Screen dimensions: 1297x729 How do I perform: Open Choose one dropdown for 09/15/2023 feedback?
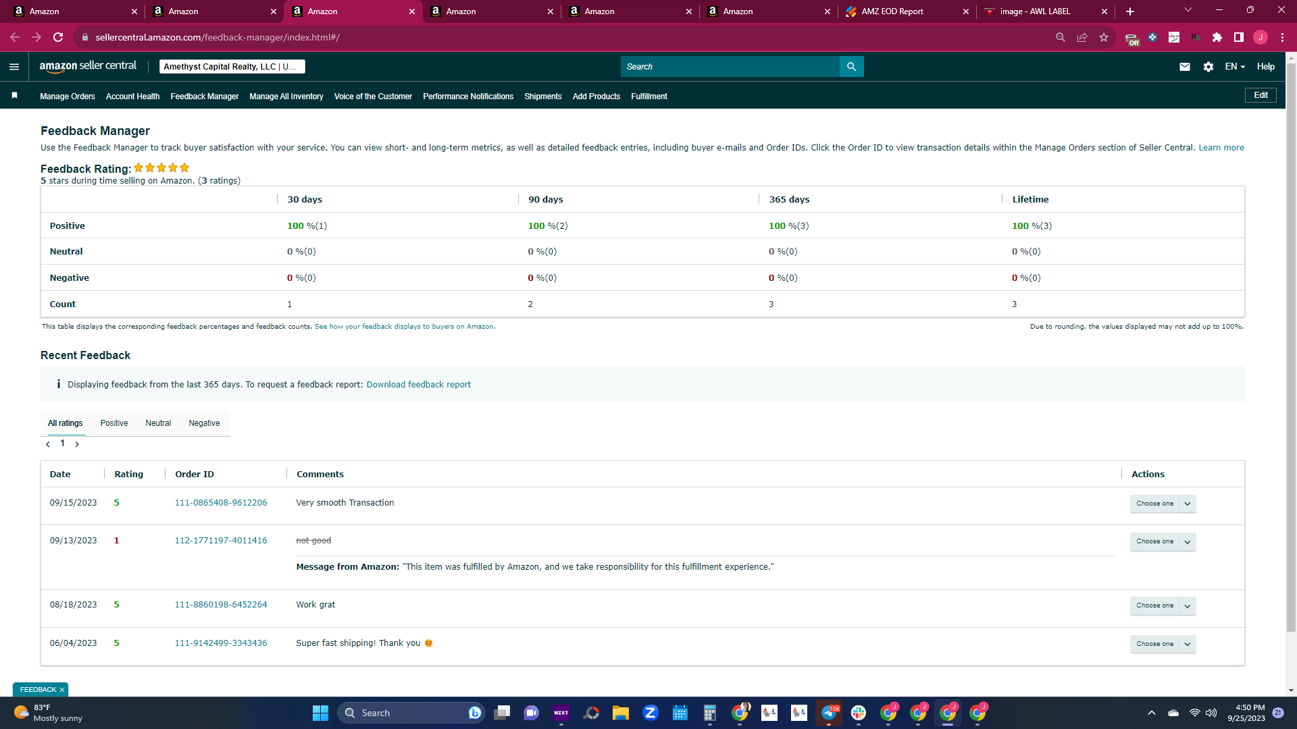[x=1163, y=504]
